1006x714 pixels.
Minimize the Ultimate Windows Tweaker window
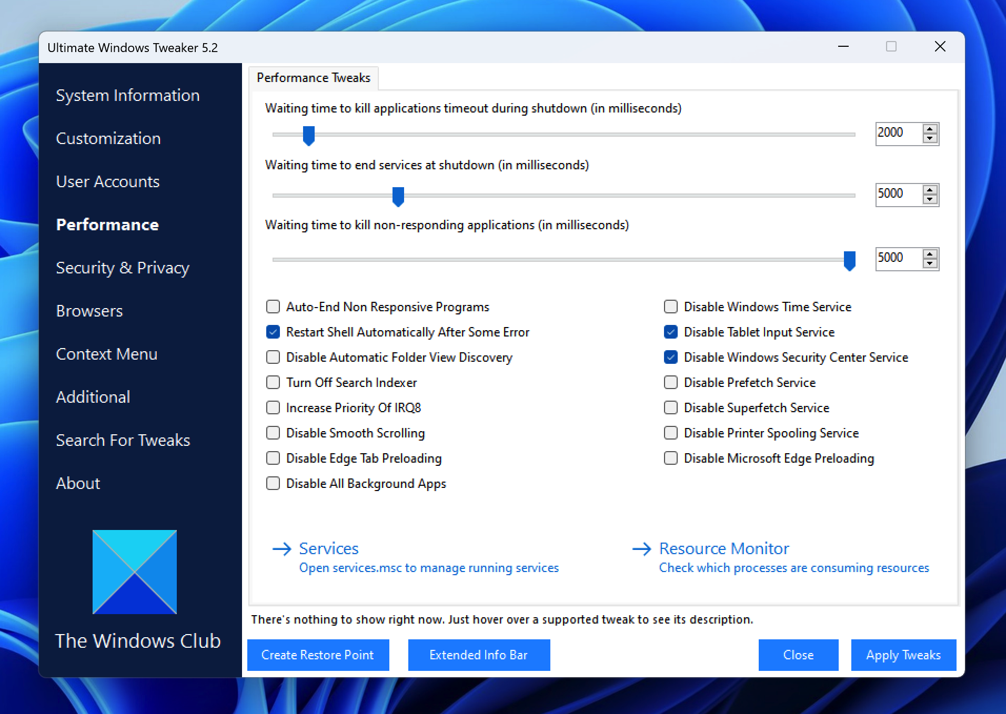[x=843, y=47]
